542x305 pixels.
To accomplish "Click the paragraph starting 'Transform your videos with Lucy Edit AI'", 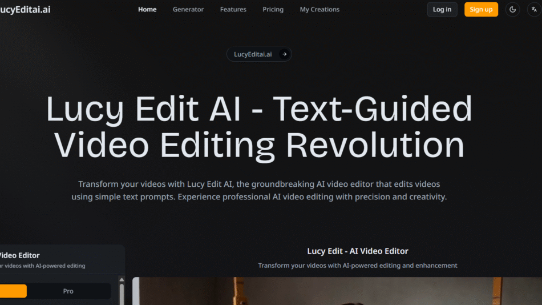I will 259,190.
